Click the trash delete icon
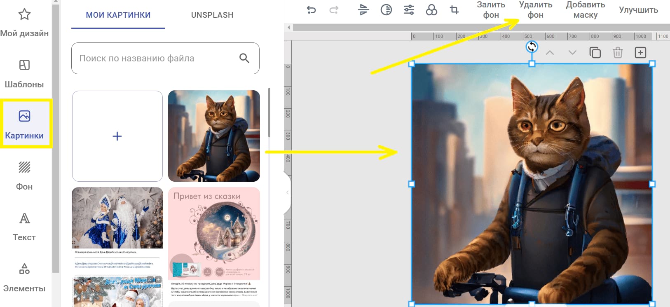Viewport: 670px width, 307px height. click(x=618, y=53)
